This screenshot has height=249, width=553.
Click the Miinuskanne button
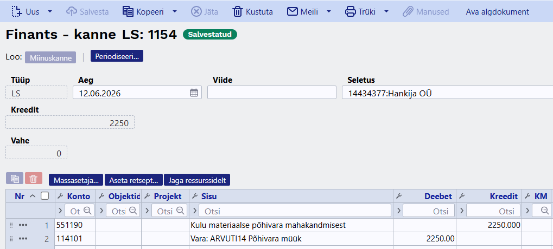point(50,58)
